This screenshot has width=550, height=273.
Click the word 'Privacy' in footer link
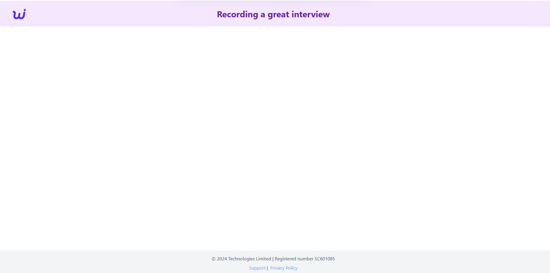[277, 268]
